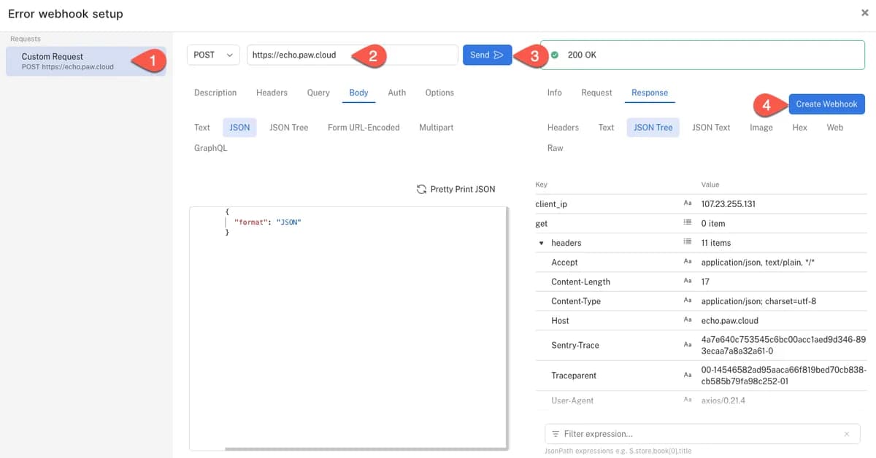This screenshot has width=876, height=458.
Task: Click the Send button
Action: point(487,55)
